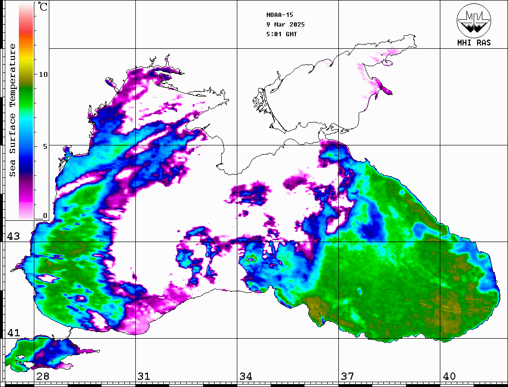The image size is (508, 387).
Task: Click the MHI RAS logo emblem
Action: pyautogui.click(x=474, y=20)
